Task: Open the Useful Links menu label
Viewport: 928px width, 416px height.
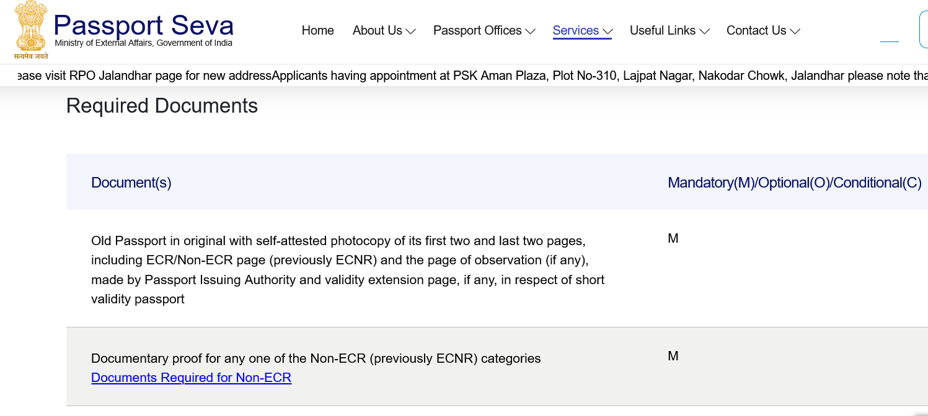Action: [x=663, y=30]
